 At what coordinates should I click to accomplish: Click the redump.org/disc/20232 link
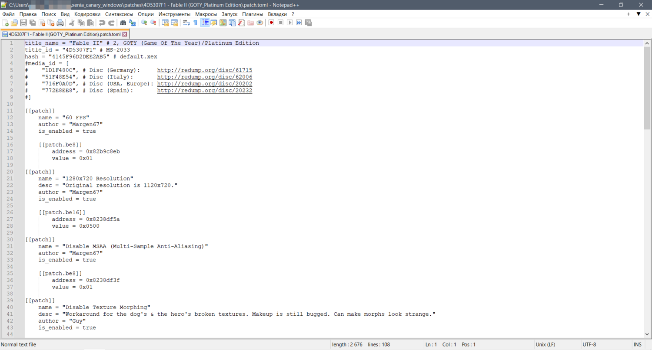(x=204, y=91)
